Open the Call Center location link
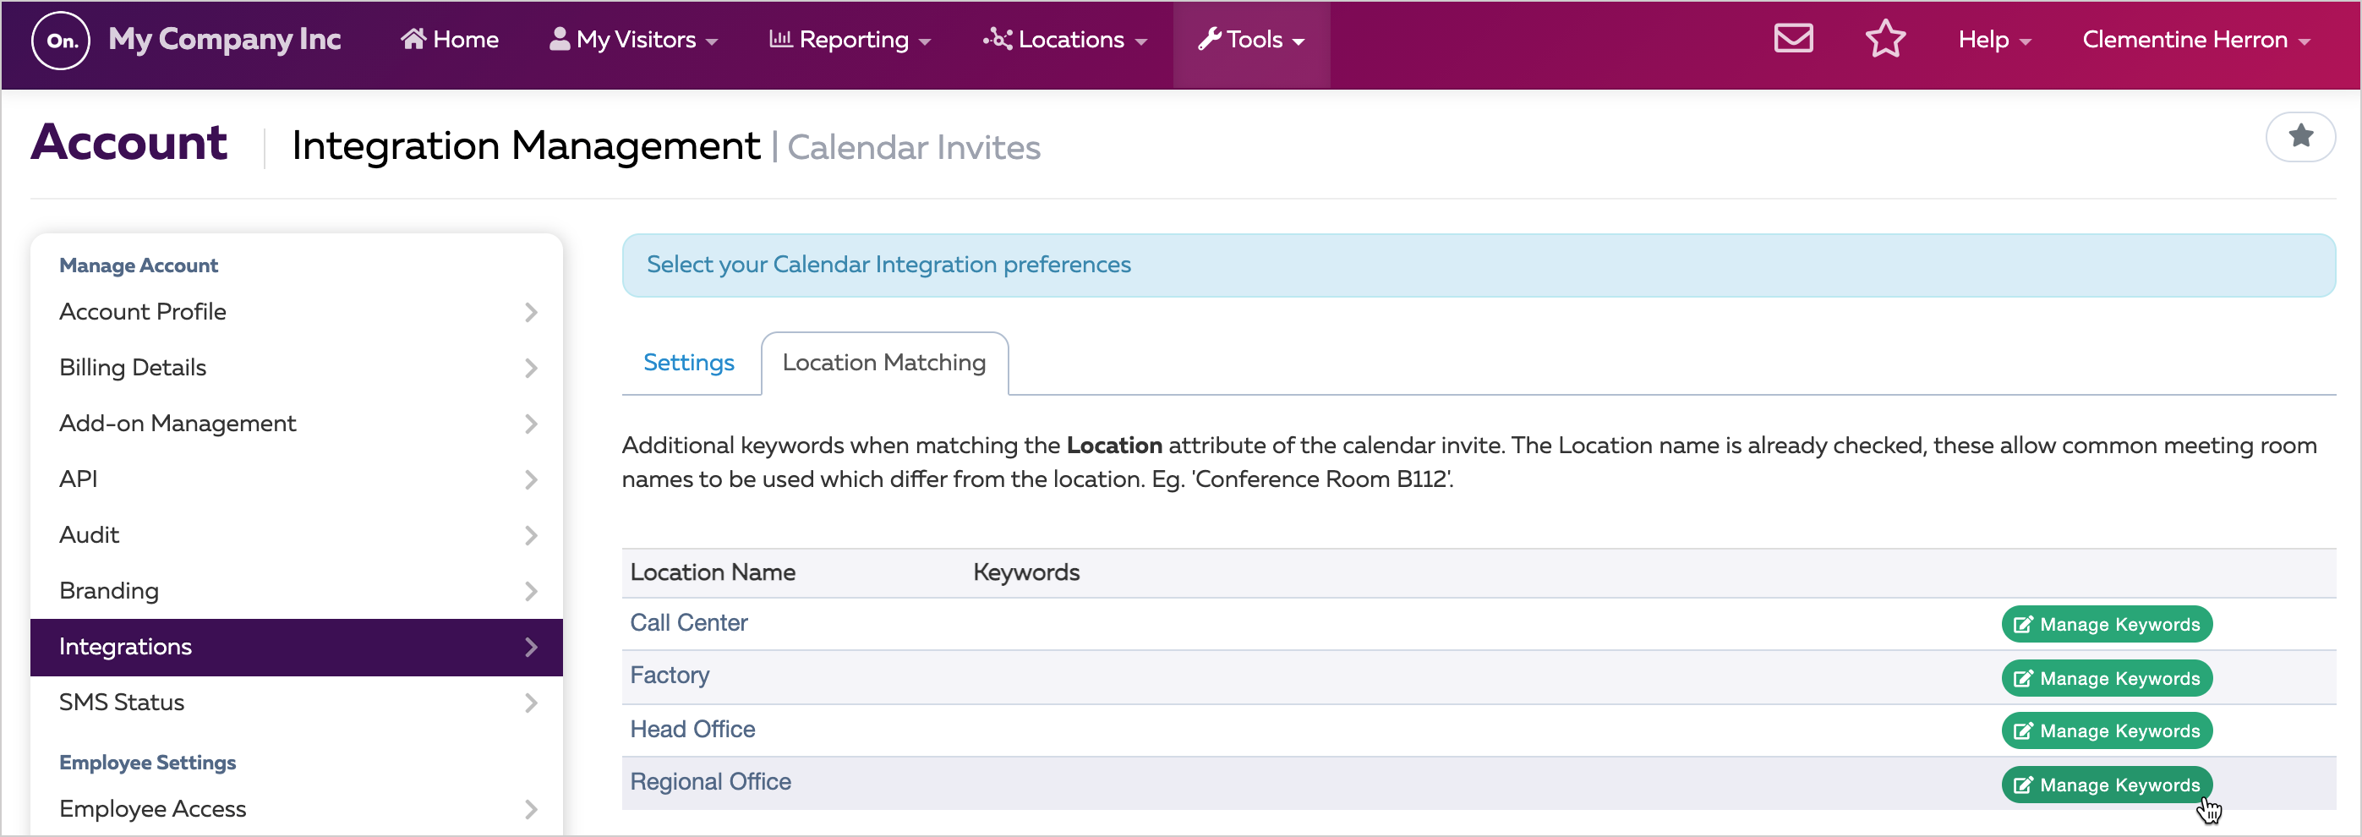2362x837 pixels. click(687, 622)
